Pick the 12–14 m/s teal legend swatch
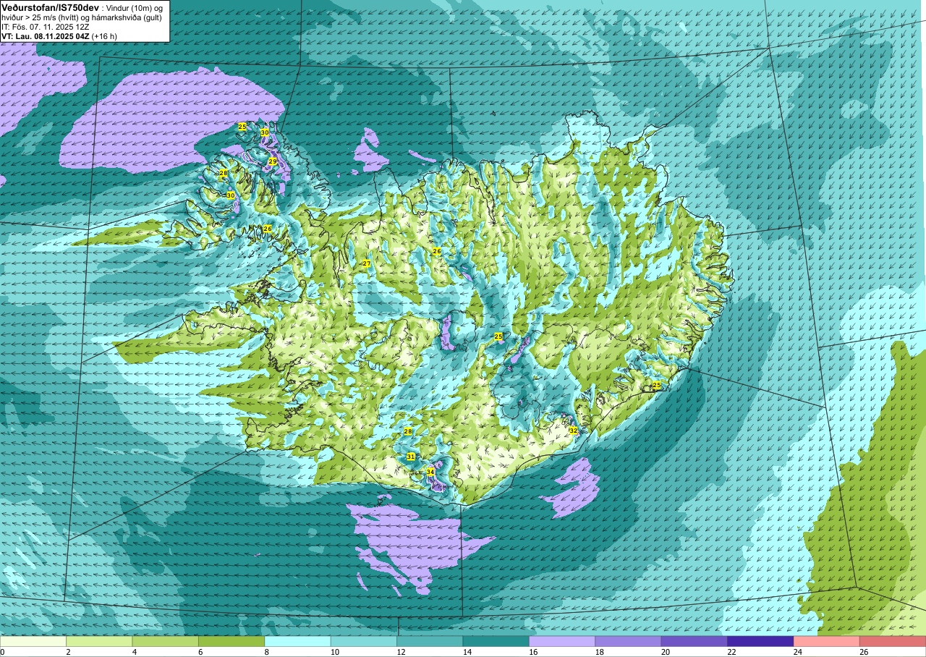Screen dimensions: 926x657 (430, 641)
